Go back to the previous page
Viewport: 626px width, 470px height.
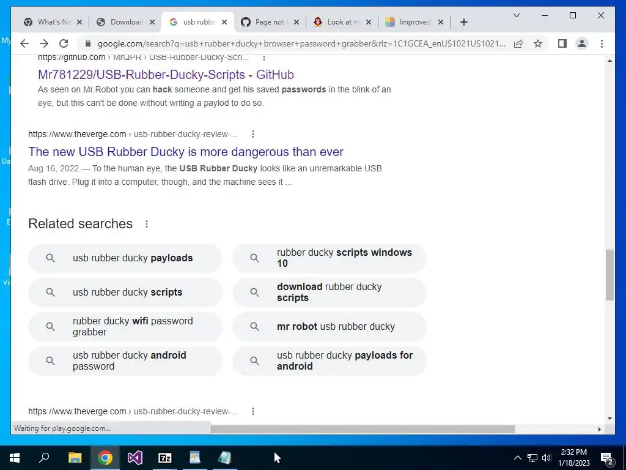click(24, 43)
